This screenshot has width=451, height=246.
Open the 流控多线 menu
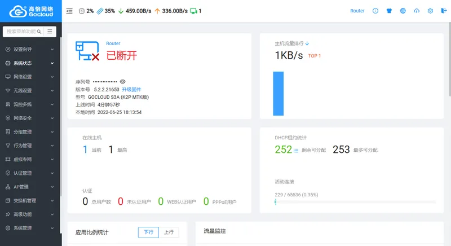30,104
